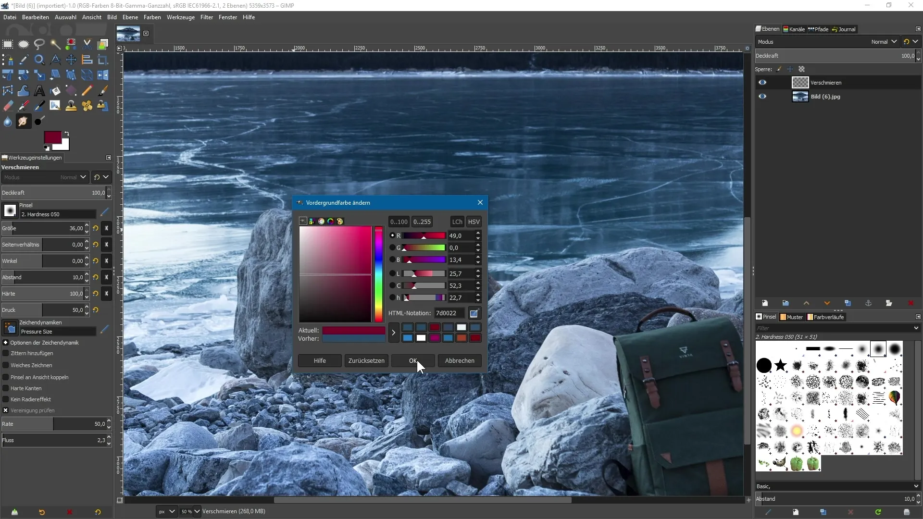Select the Scissors Select tool
The image size is (923, 519).
[87, 44]
